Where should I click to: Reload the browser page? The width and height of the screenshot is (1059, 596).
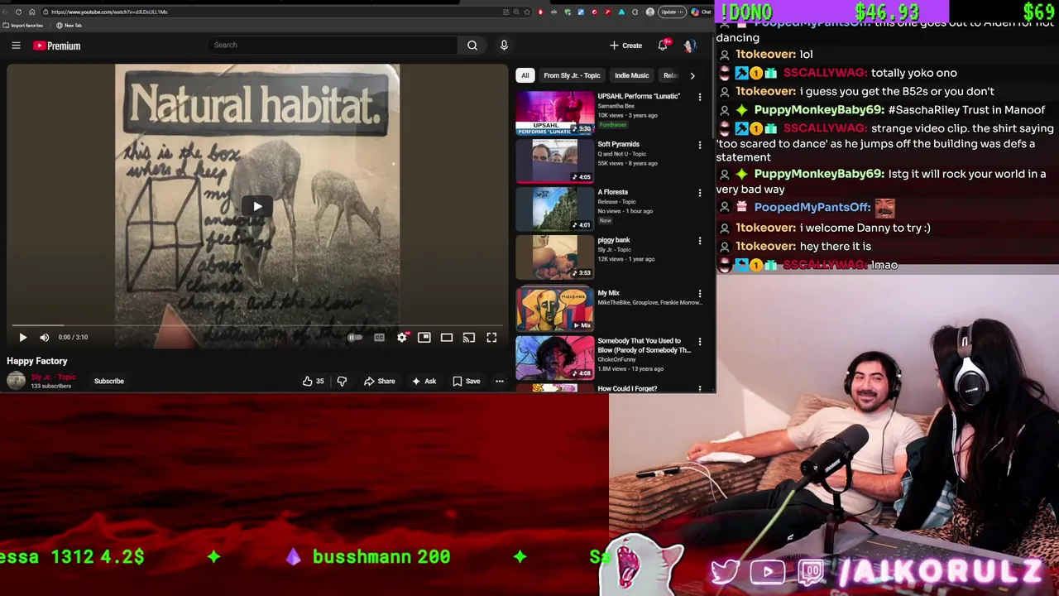[18, 12]
